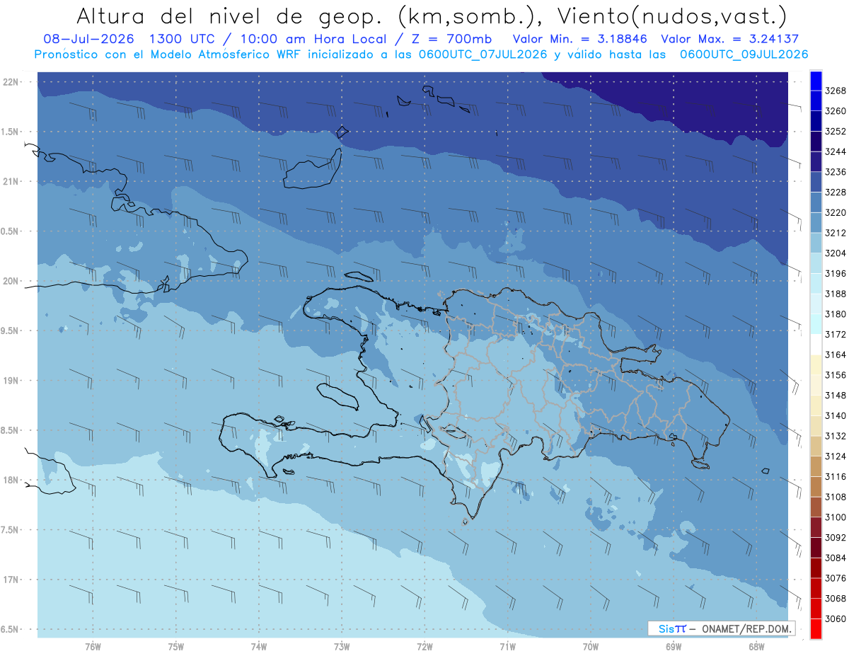
Task: Select the colorbar swatch between 3236 and 3244
Action: pyautogui.click(x=816, y=162)
